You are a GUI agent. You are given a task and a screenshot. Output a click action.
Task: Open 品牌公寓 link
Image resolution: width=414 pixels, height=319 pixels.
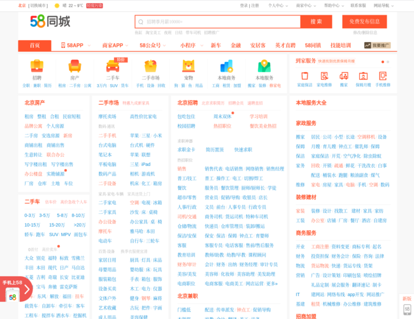(x=33, y=126)
